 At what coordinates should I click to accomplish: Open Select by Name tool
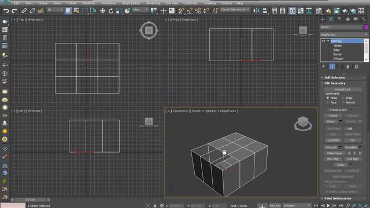point(76,10)
